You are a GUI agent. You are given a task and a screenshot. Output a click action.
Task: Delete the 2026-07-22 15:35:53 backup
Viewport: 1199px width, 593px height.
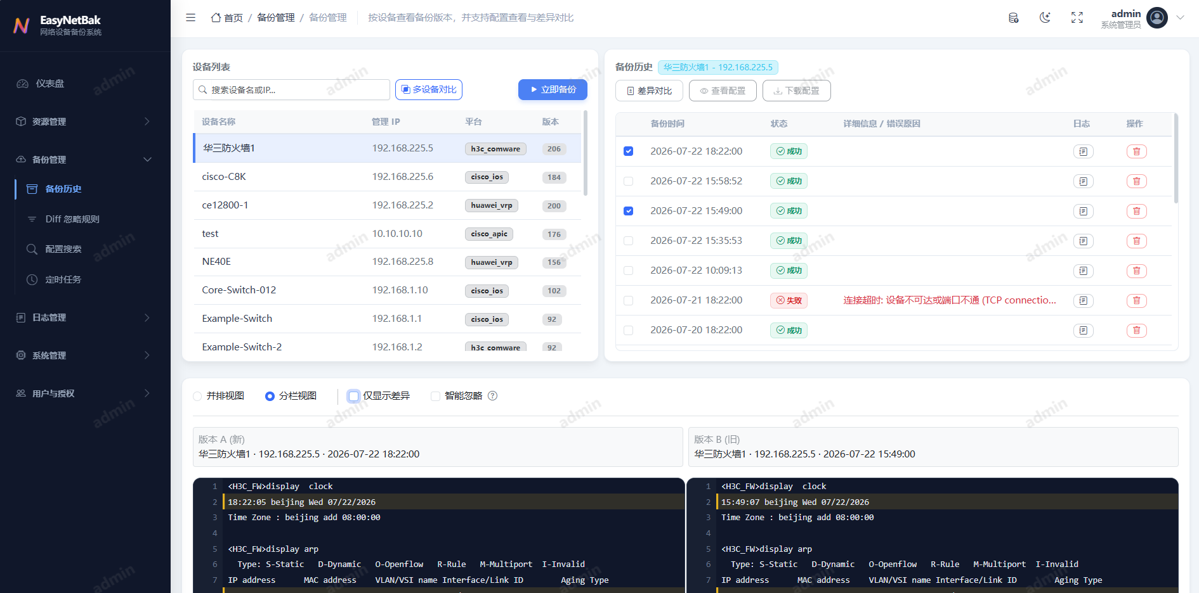coord(1137,241)
